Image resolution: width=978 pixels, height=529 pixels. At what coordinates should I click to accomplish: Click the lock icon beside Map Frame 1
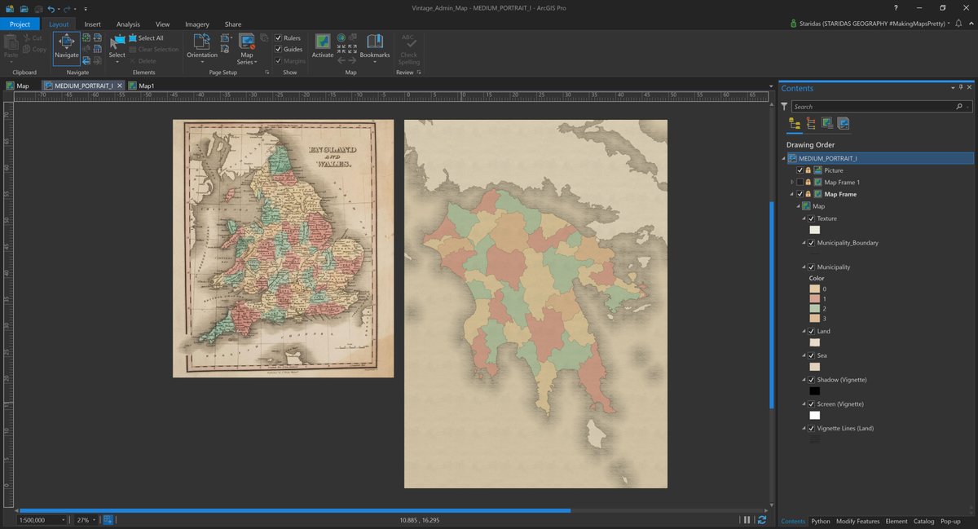[x=808, y=183]
